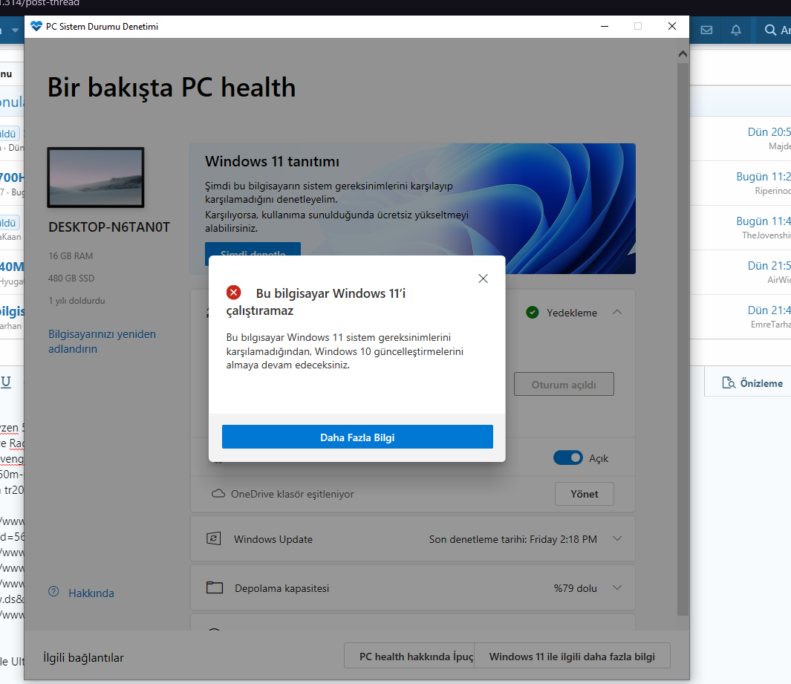791x684 pixels.
Task: Click the Bugün 11:2 timestamp in forum
Action: 764,177
